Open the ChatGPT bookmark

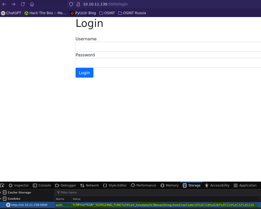click(11, 13)
